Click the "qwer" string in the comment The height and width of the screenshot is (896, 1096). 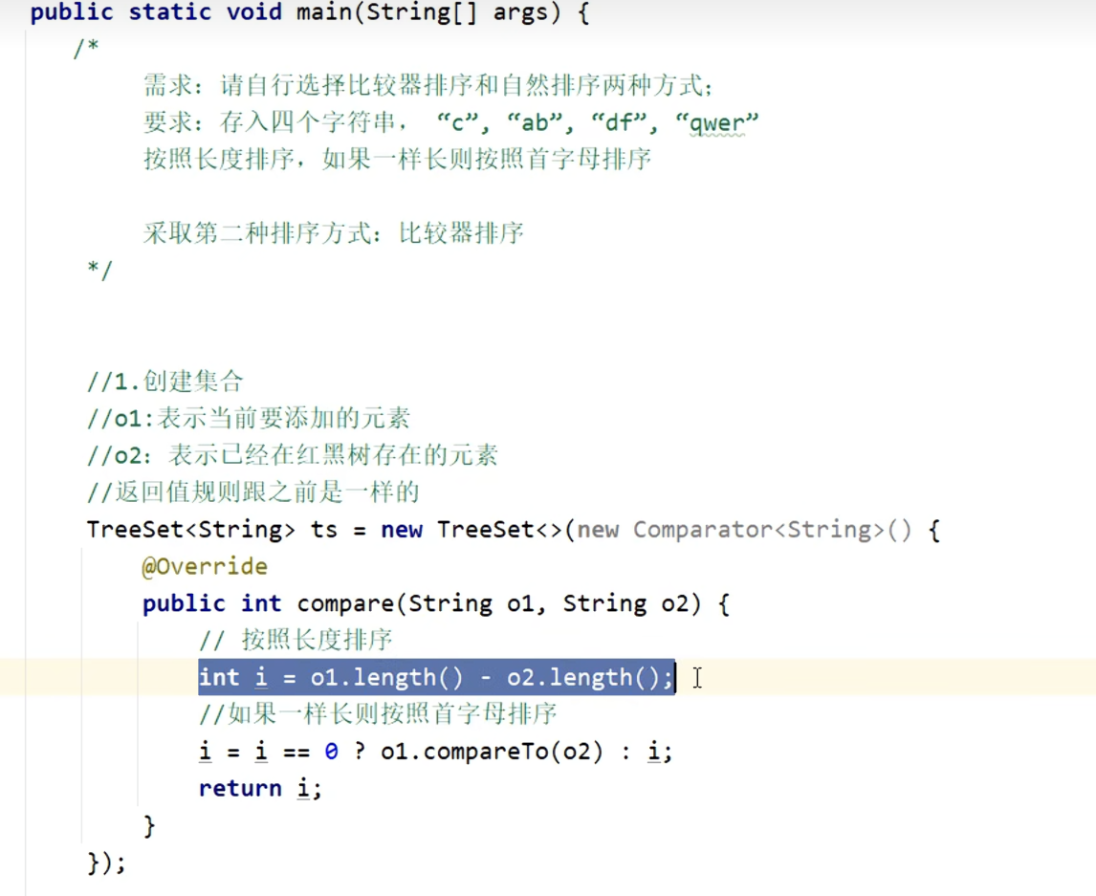[x=716, y=122]
